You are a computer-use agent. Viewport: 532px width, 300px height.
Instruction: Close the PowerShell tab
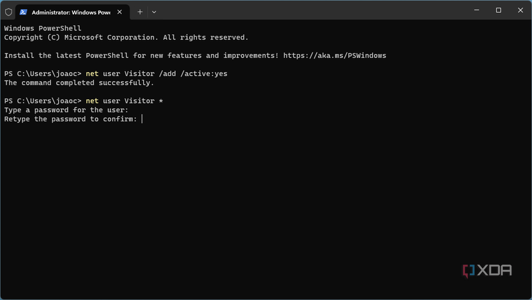120,12
